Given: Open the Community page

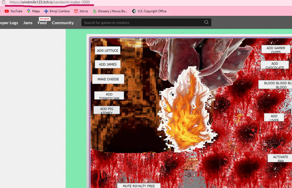Looking at the screenshot, I should (63, 23).
